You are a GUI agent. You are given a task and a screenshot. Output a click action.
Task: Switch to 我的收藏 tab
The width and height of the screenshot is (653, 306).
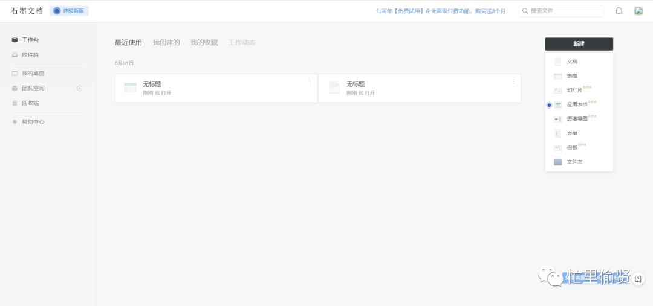pyautogui.click(x=204, y=42)
